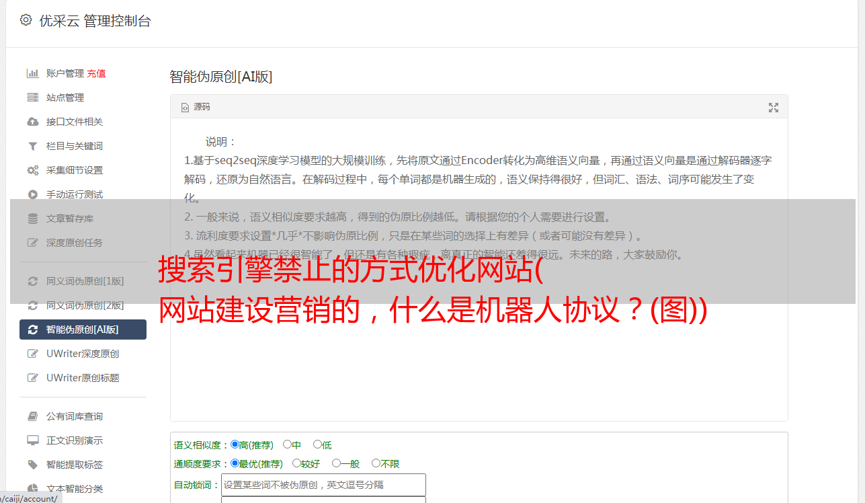The height and width of the screenshot is (503, 865).
Task: Click the bar chart icon for 账户管理
Action: 32,73
